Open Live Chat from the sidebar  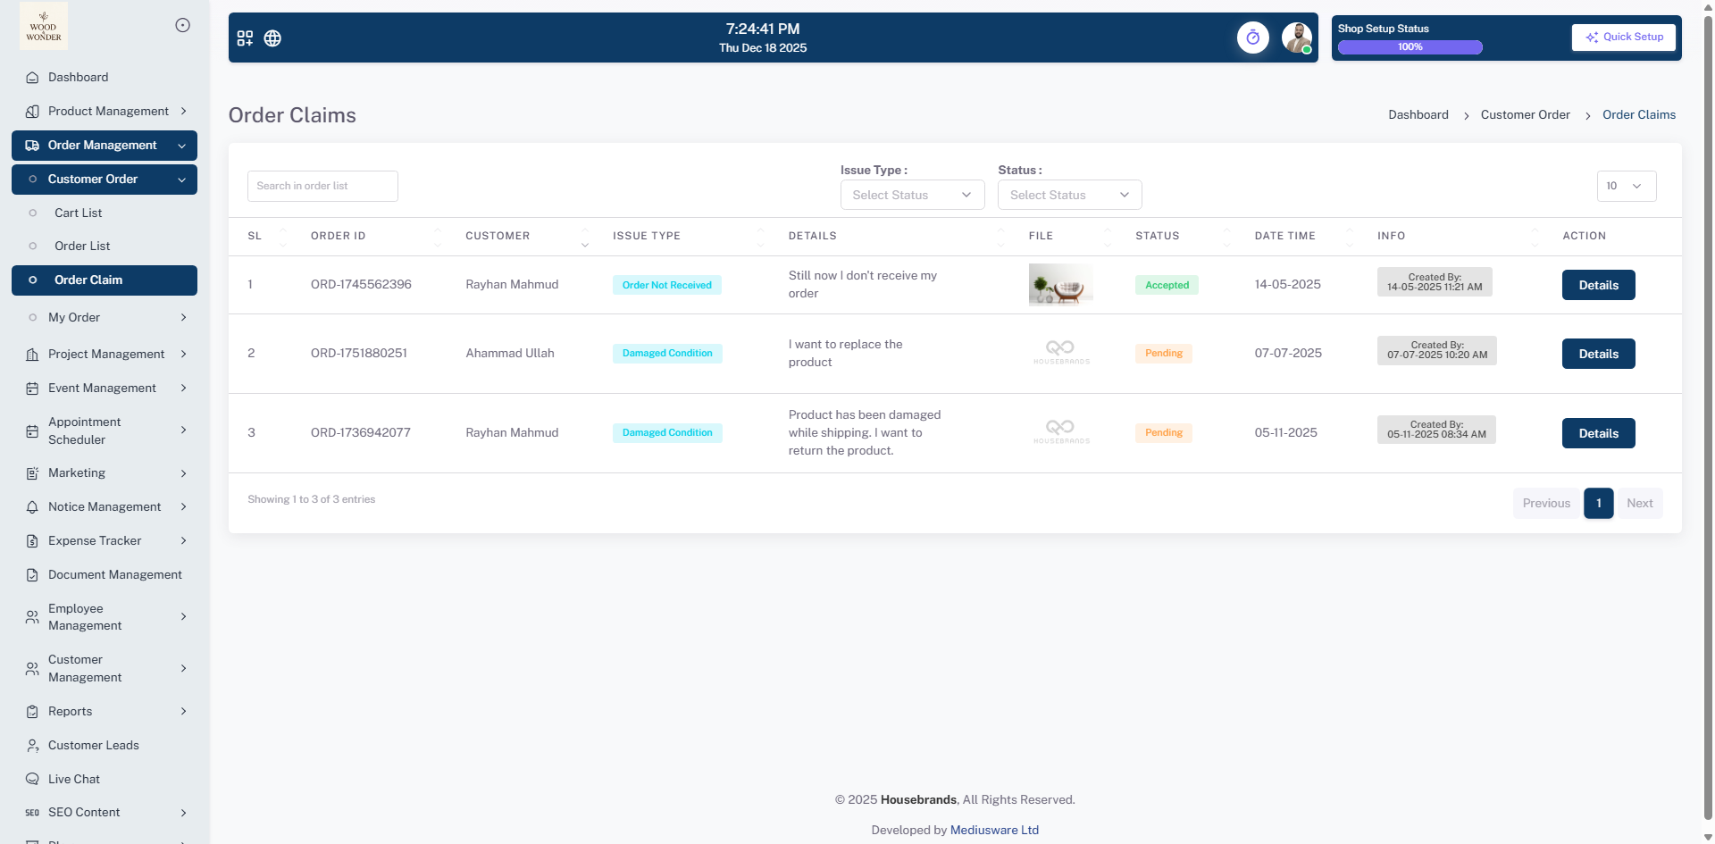[74, 779]
